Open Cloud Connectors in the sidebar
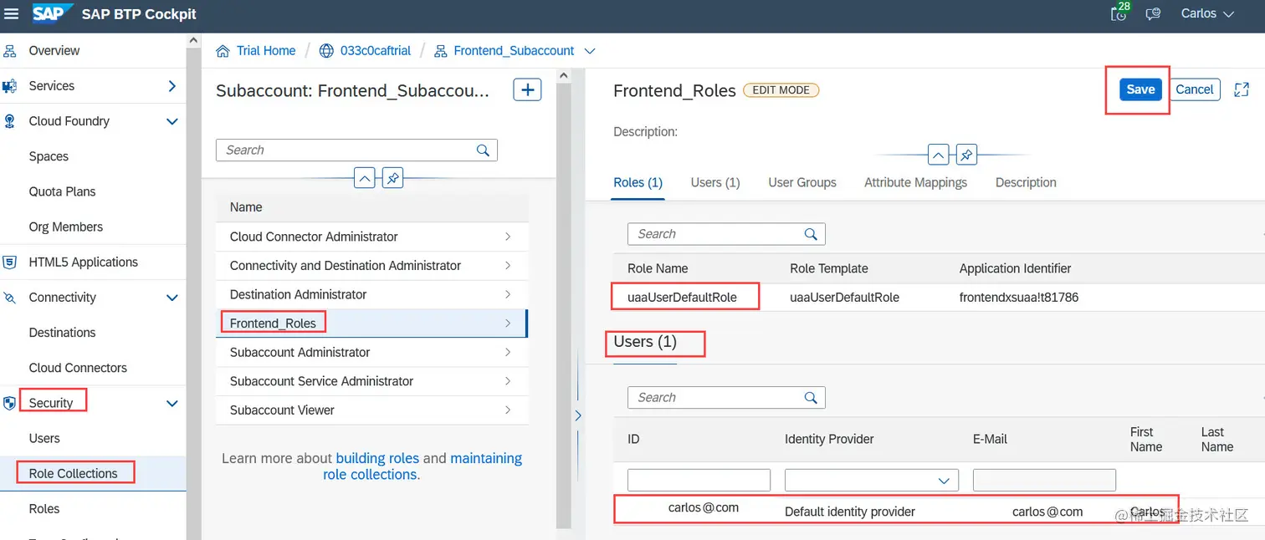This screenshot has height=540, width=1265. click(x=78, y=368)
